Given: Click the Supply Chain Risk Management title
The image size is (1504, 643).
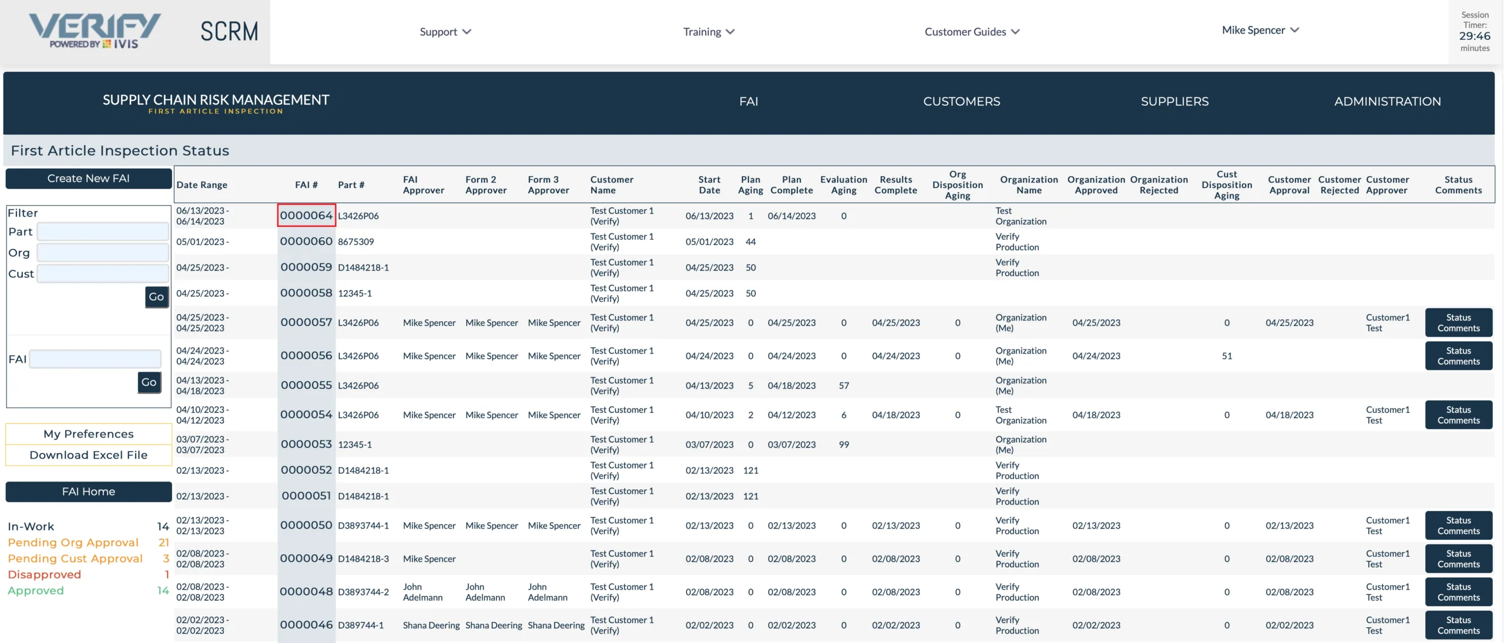Looking at the screenshot, I should pos(216,100).
